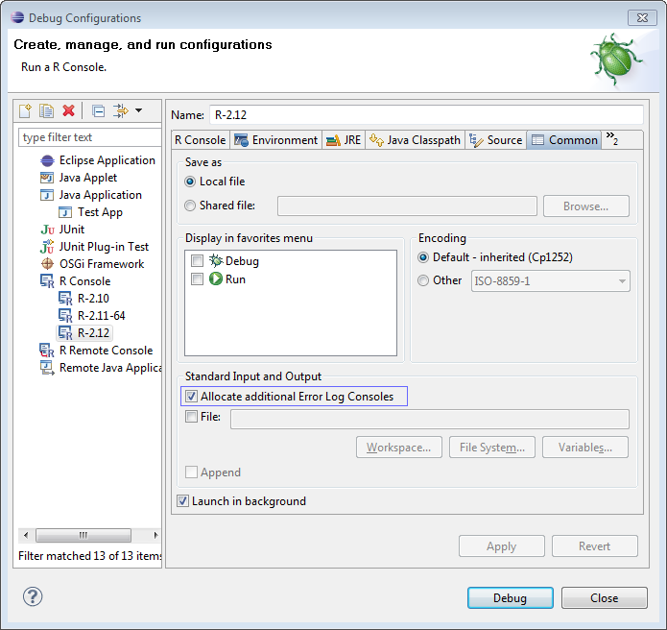Click the R Console category icon
This screenshot has height=630, width=667.
(x=47, y=281)
